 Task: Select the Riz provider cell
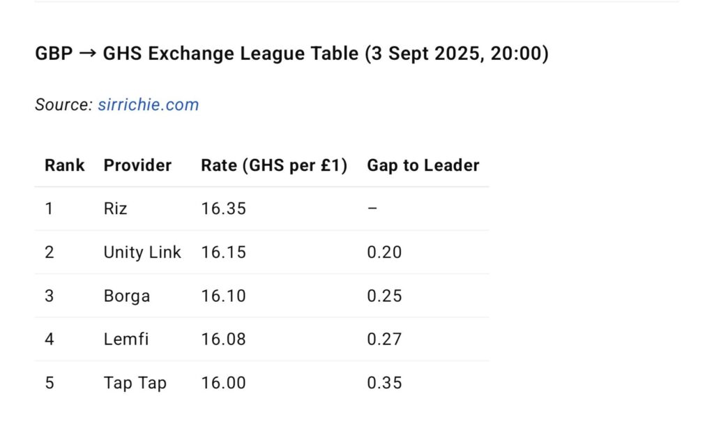(x=116, y=208)
